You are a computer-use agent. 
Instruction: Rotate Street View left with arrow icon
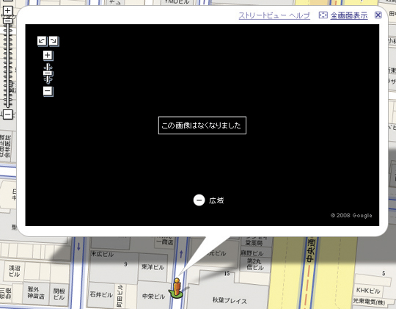(x=42, y=41)
